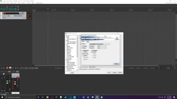The height and width of the screenshot is (99, 177).
Task: Click the Open project toolbar icon
Action: [4, 7]
